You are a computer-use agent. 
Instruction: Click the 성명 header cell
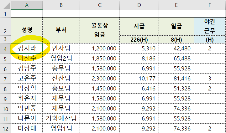coord(27,30)
